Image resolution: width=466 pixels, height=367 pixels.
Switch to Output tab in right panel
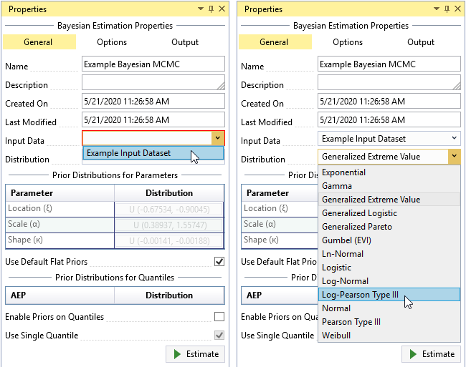(x=421, y=42)
